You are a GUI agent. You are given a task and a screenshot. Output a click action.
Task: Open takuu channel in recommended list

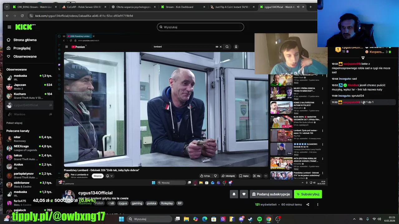pyautogui.click(x=30, y=157)
